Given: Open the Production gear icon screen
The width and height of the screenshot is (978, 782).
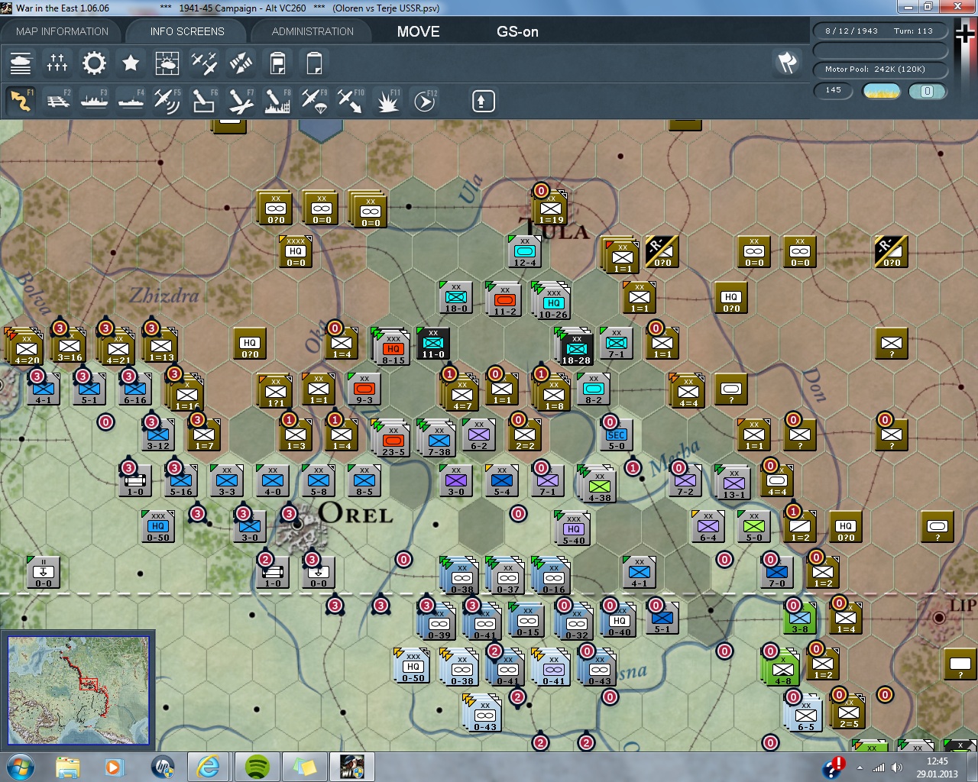Looking at the screenshot, I should point(94,63).
